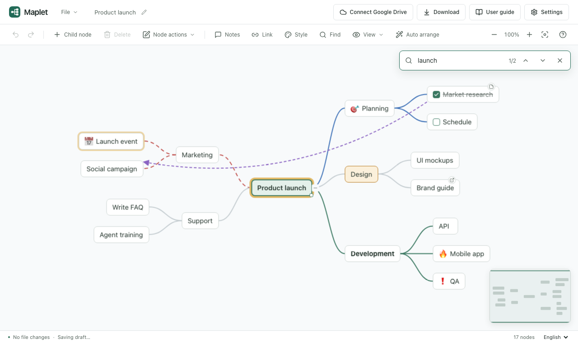Check the Schedule checkbox
The height and width of the screenshot is (343, 578).
[x=436, y=122]
